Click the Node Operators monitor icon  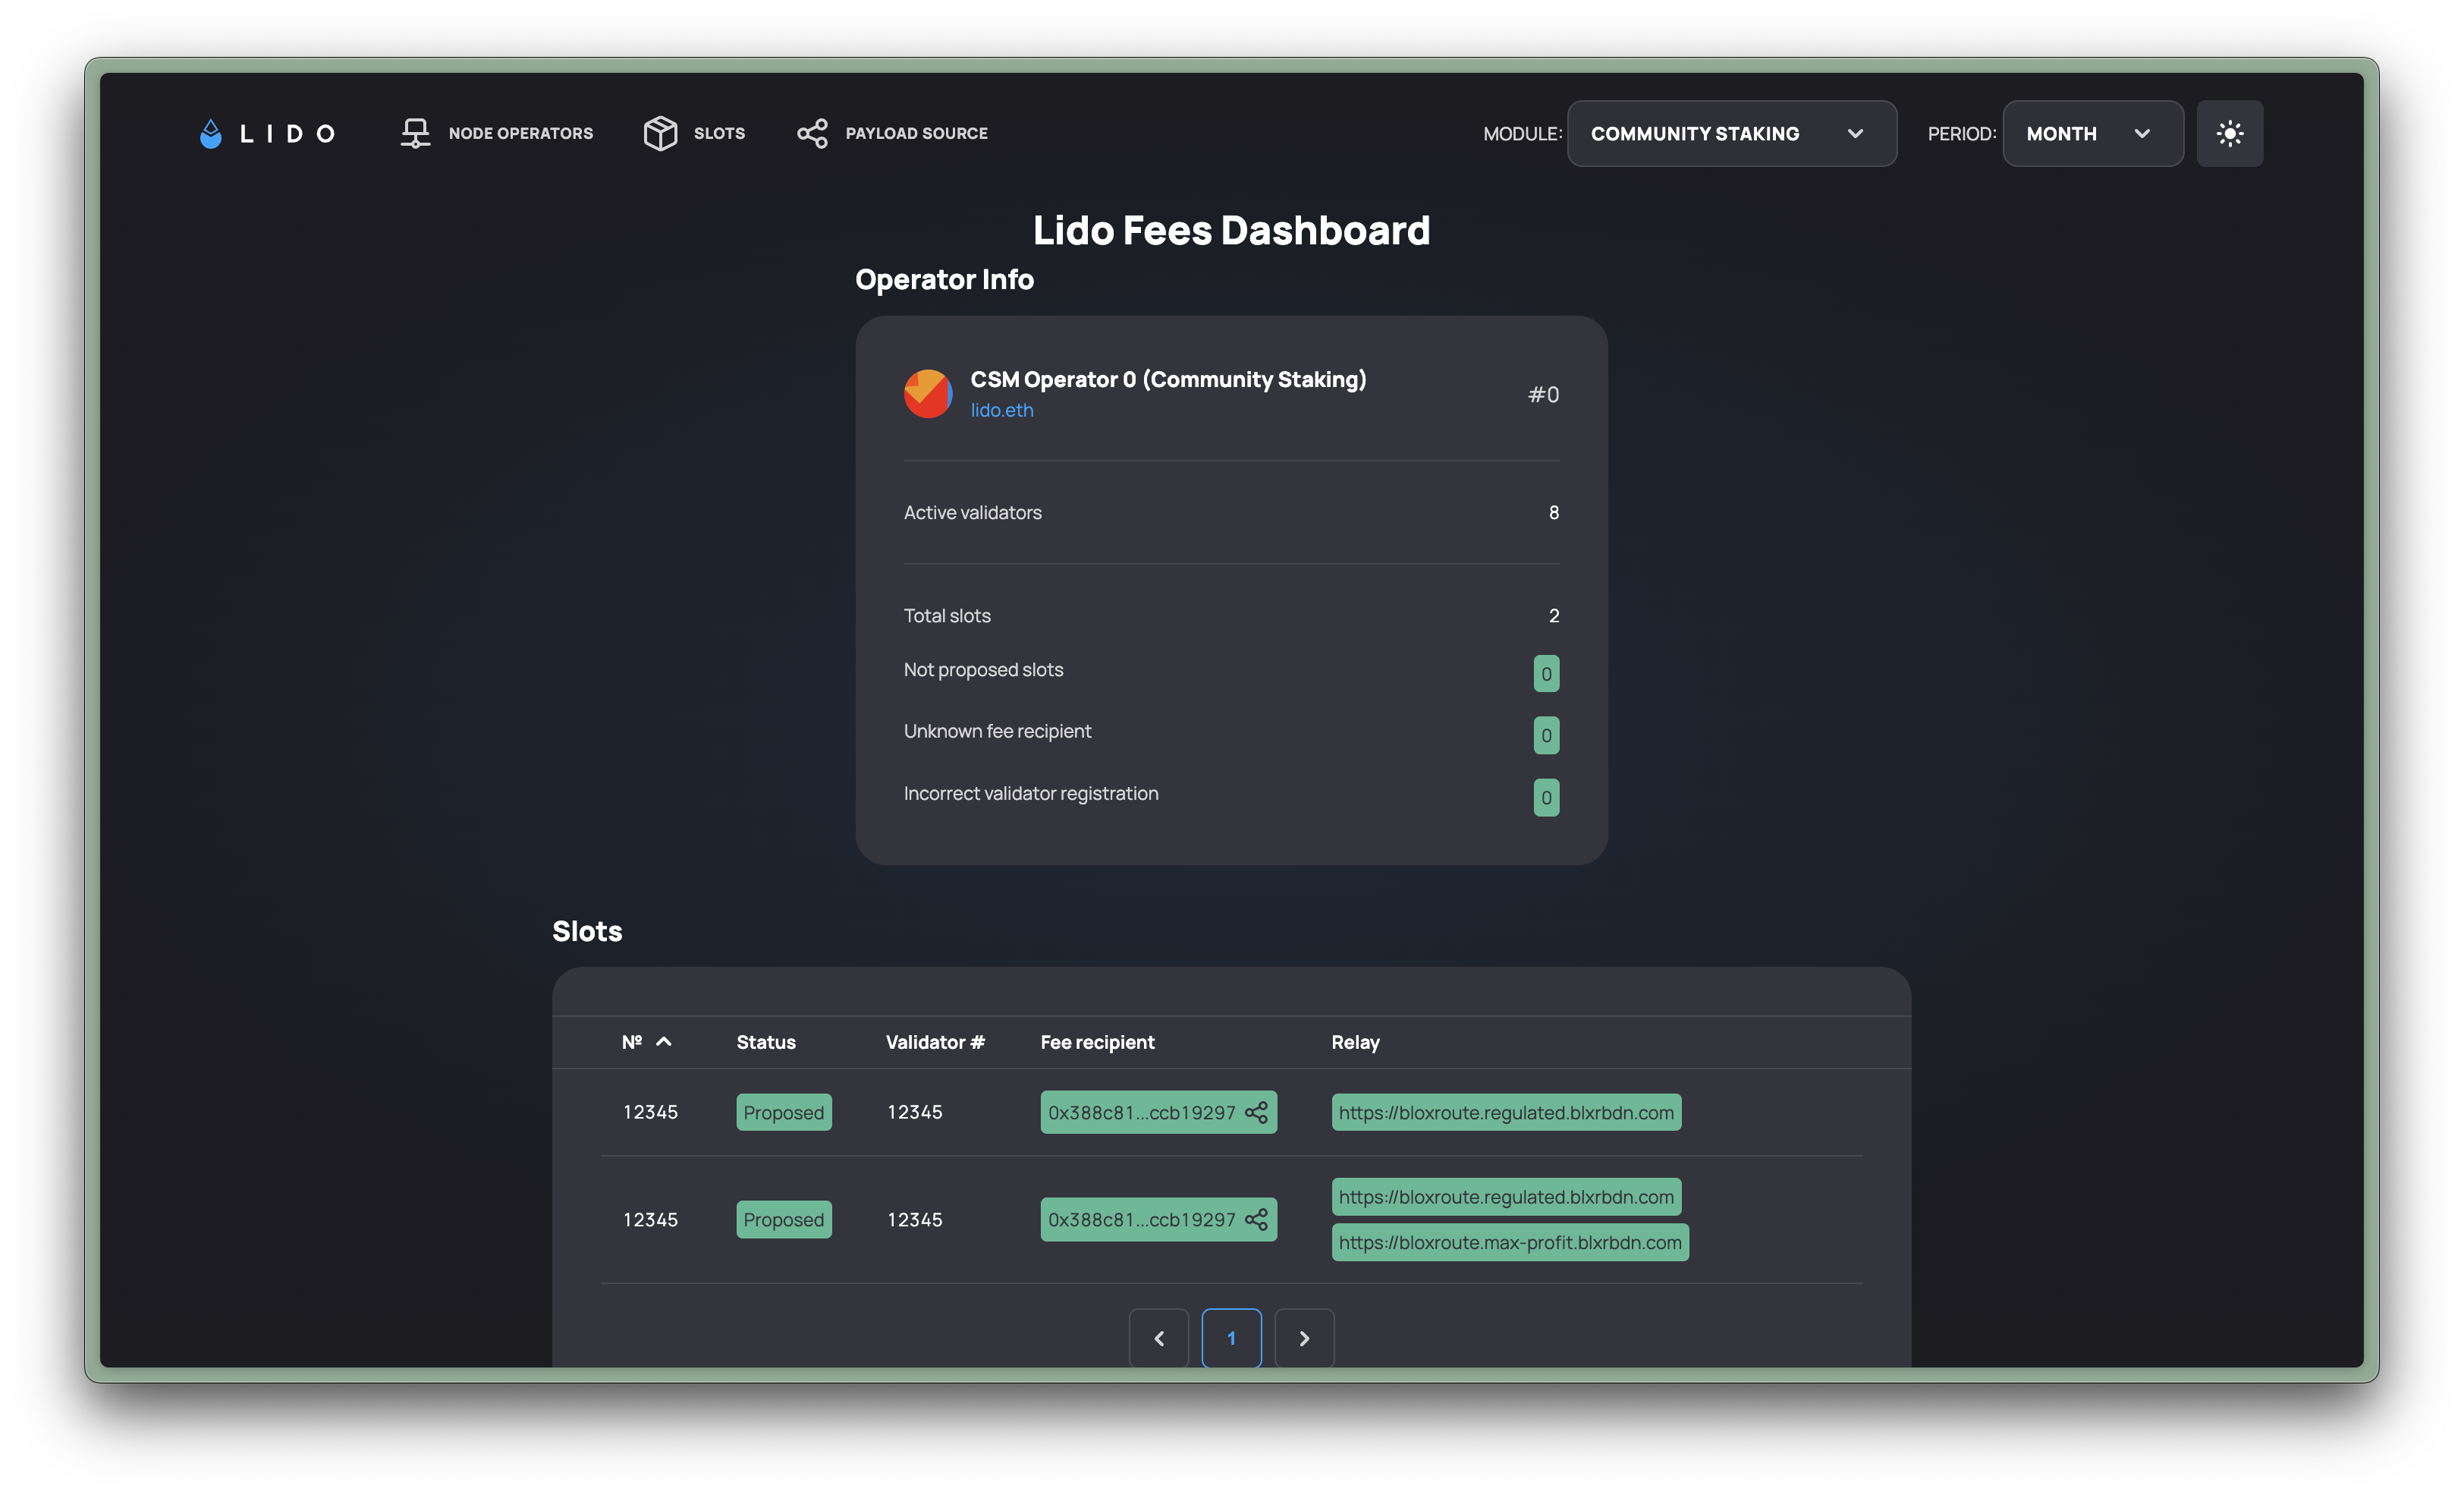415,133
